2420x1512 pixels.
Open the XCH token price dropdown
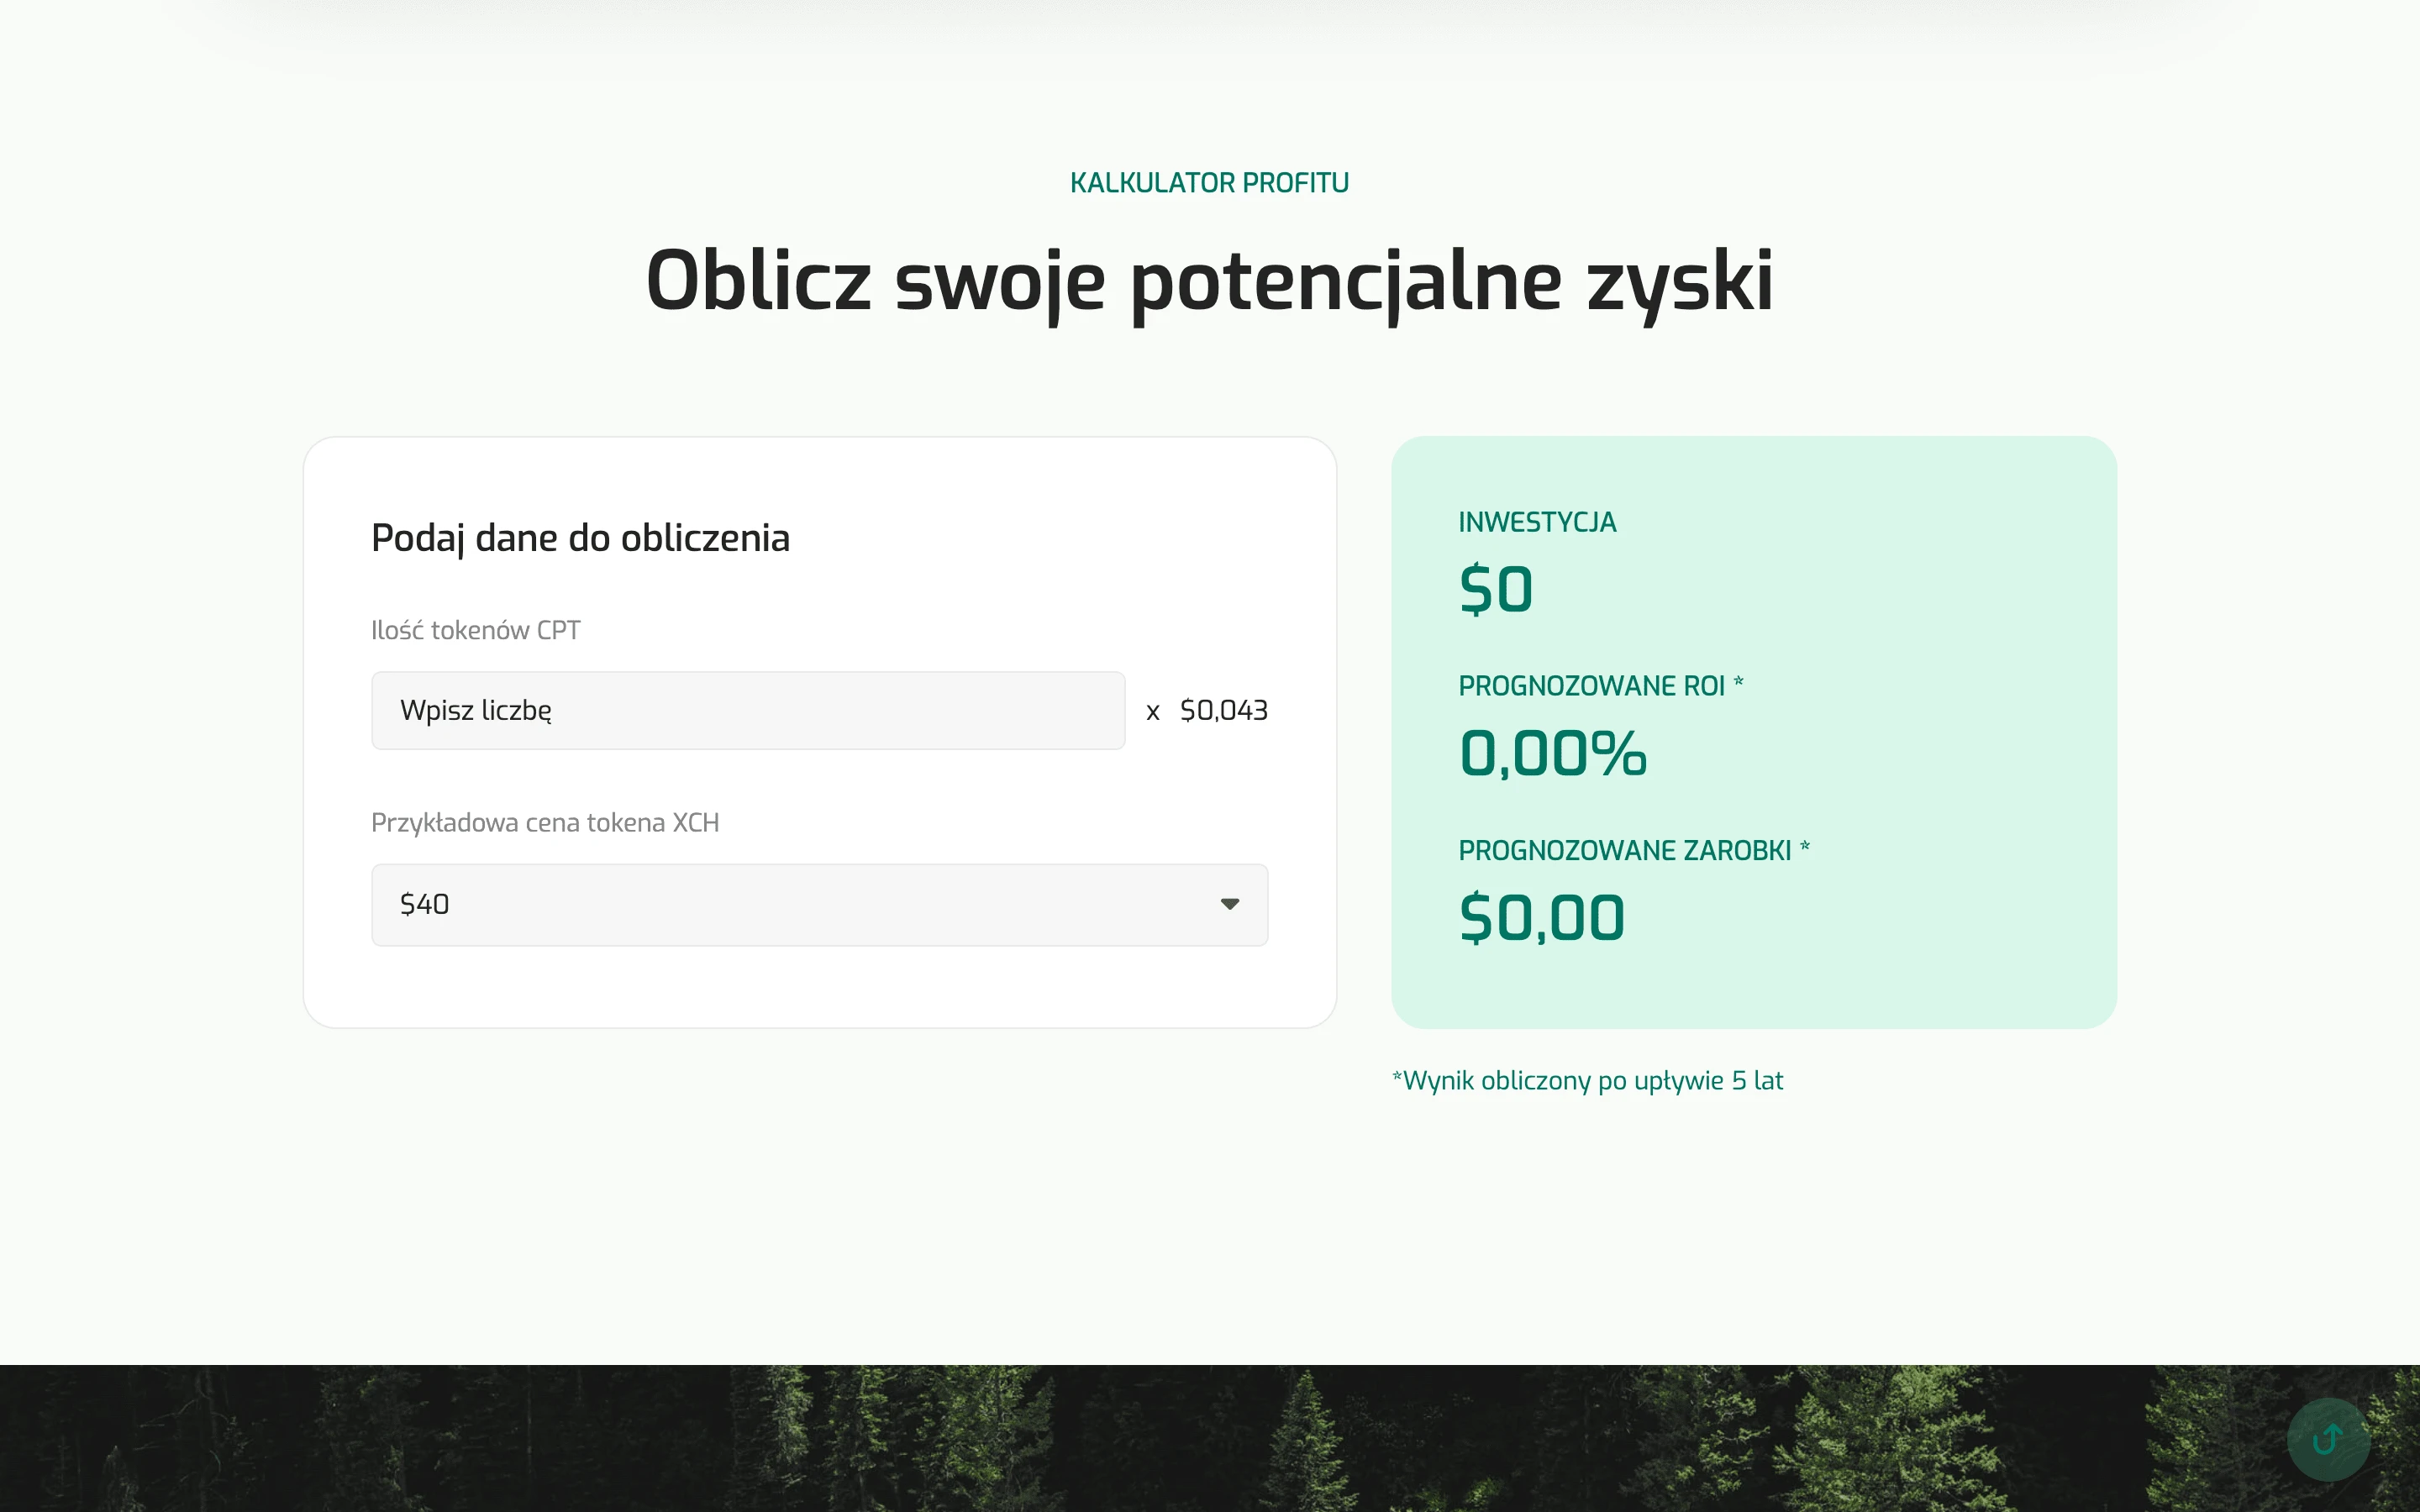(819, 905)
